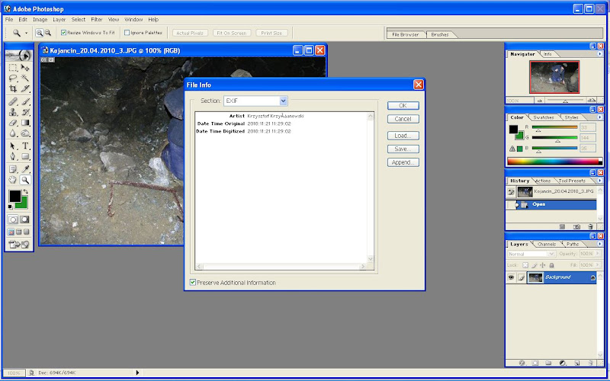Jump to ImageReady
The height and width of the screenshot is (381, 610).
tap(19, 245)
